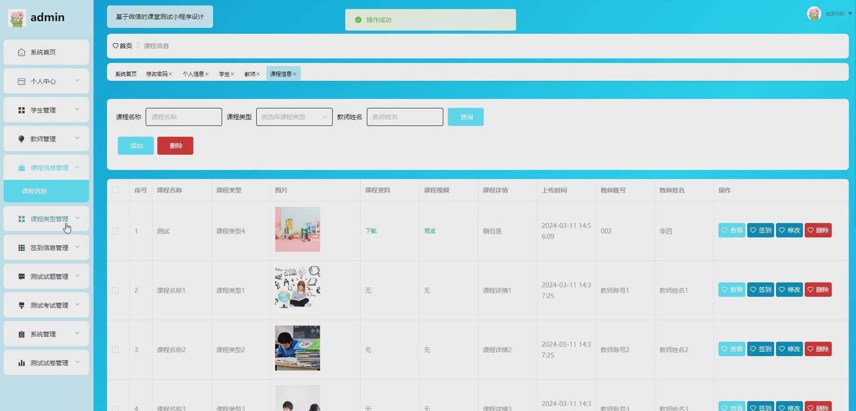The height and width of the screenshot is (411, 856).
Task: Switch to the 修改密码 tab
Action: click(157, 74)
